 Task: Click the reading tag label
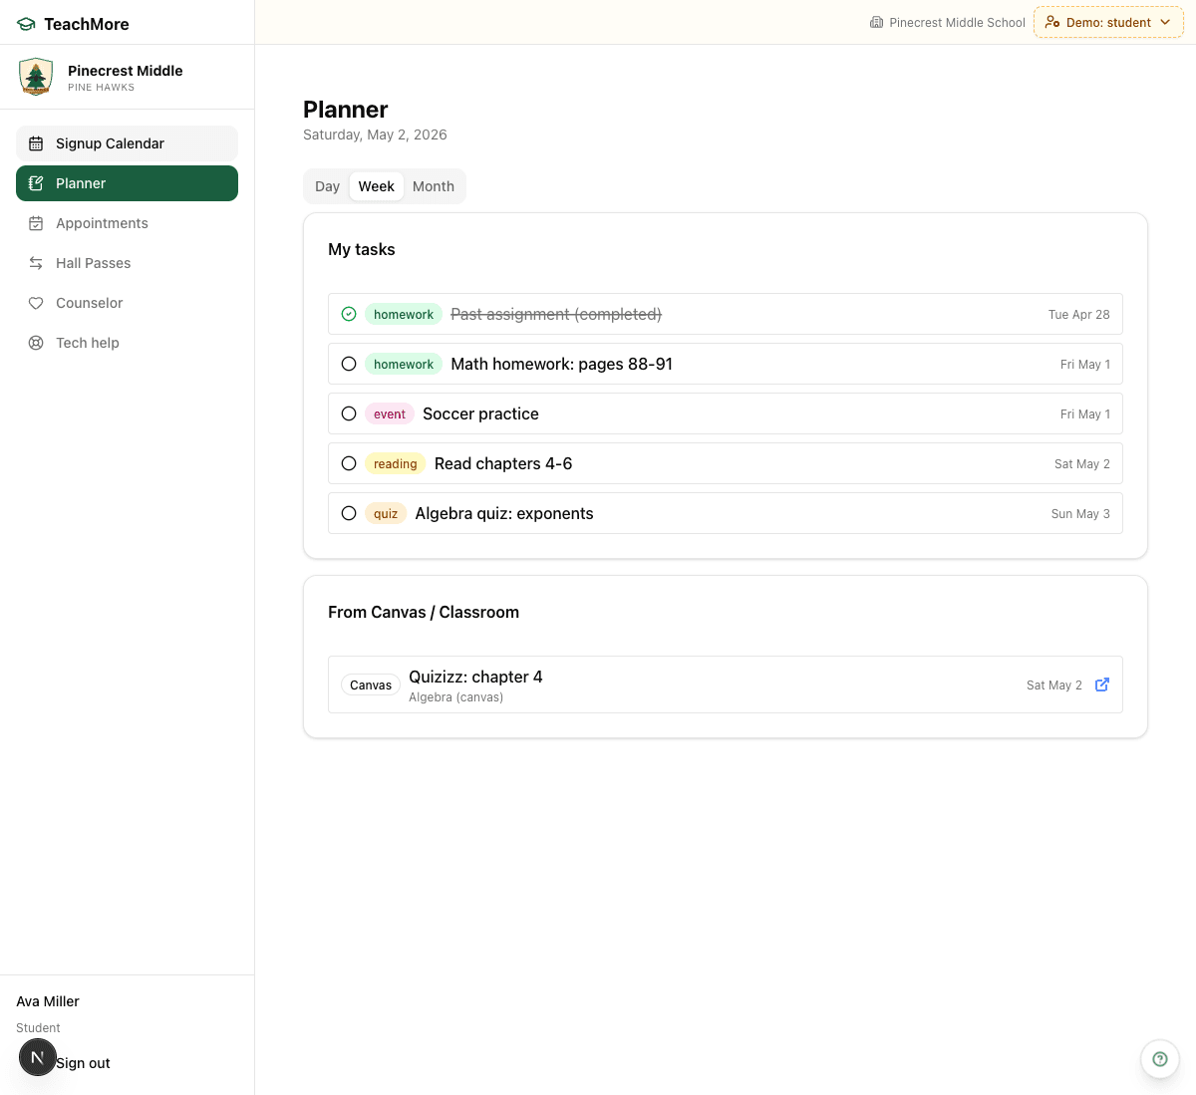396,463
